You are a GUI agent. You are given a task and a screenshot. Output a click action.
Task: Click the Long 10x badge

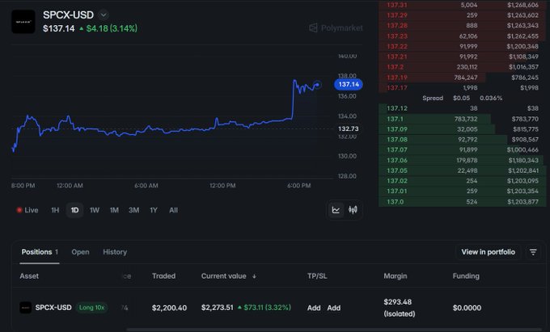point(91,308)
